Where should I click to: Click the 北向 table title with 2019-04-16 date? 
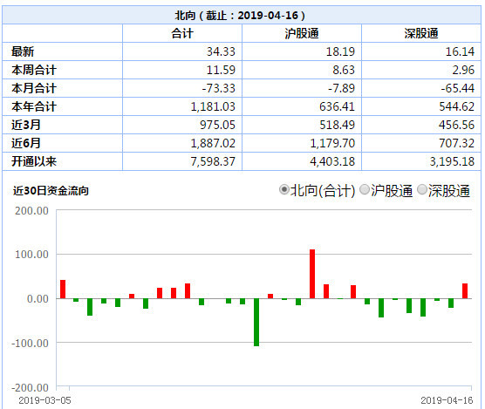[x=240, y=15]
